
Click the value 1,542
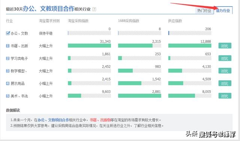156,79
